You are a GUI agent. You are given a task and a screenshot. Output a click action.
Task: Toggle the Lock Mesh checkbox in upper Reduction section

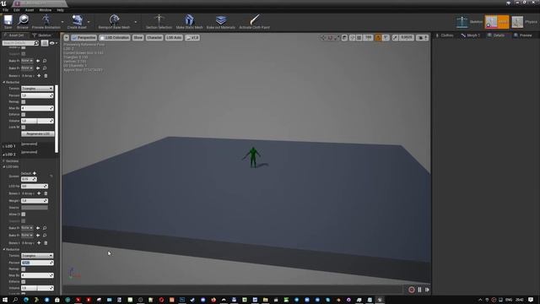24,128
